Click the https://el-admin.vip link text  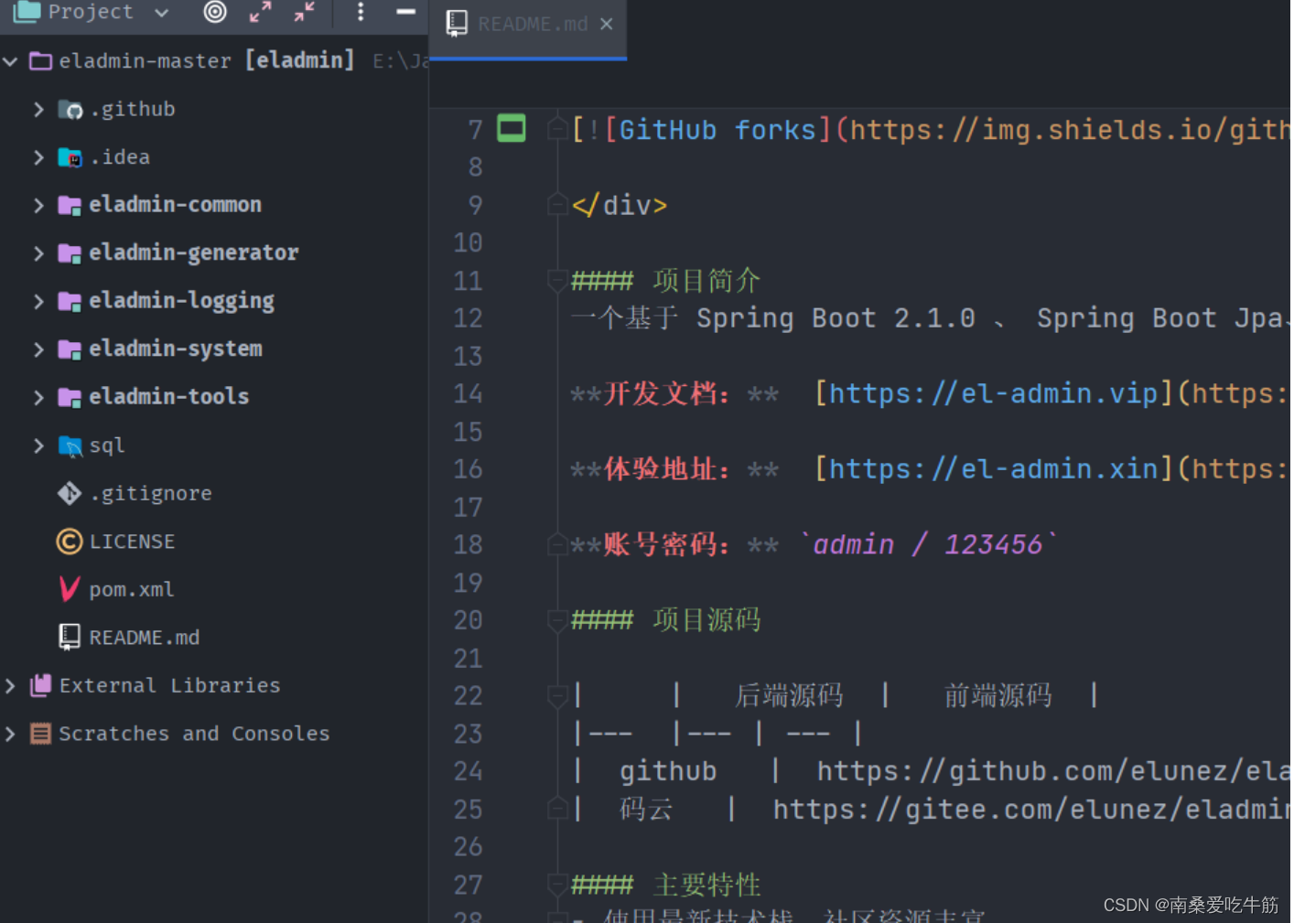point(995,393)
